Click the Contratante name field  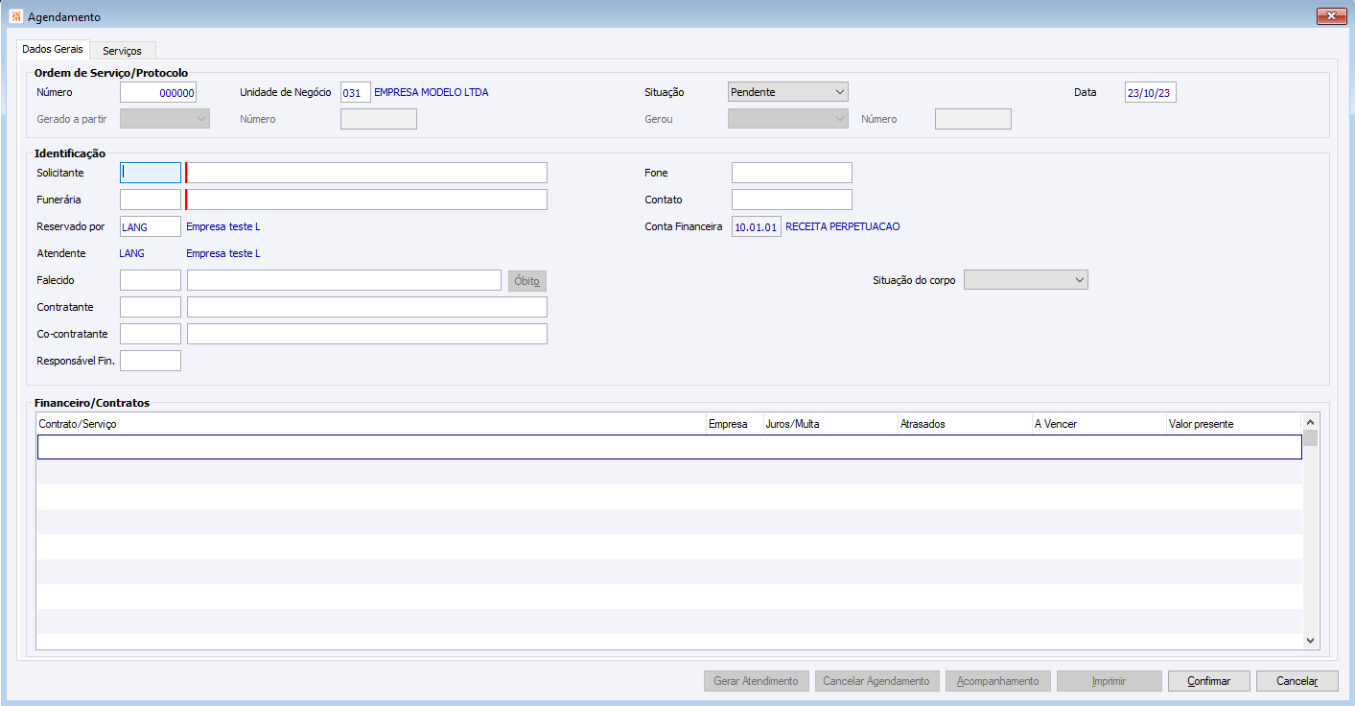pos(367,307)
